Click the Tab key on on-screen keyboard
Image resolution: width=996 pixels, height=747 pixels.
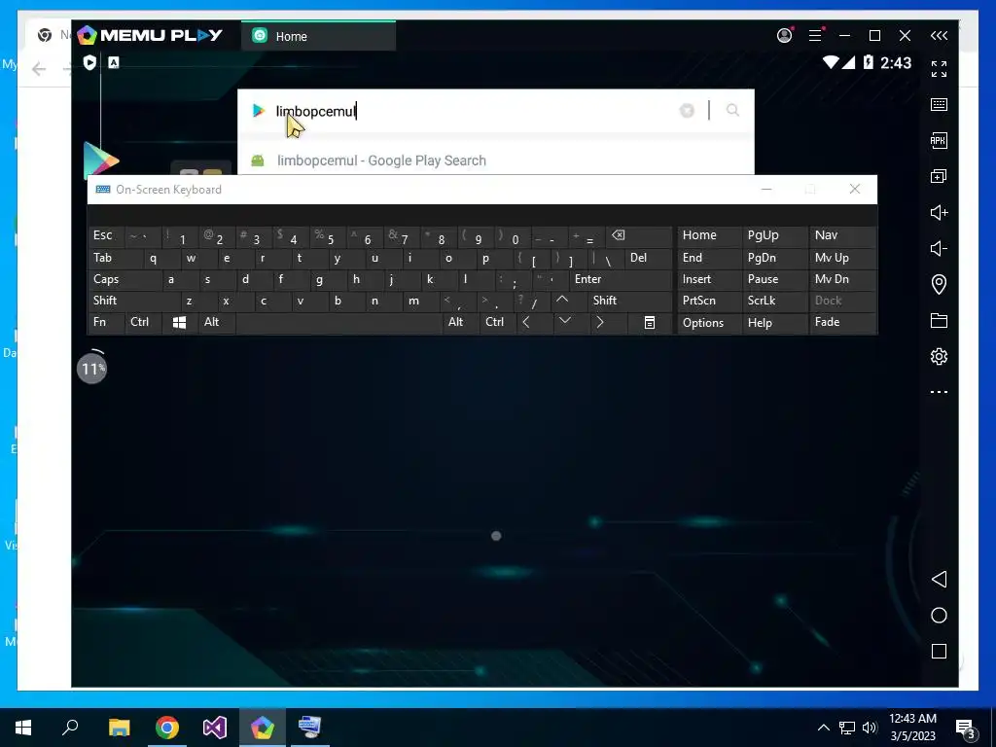pos(116,258)
